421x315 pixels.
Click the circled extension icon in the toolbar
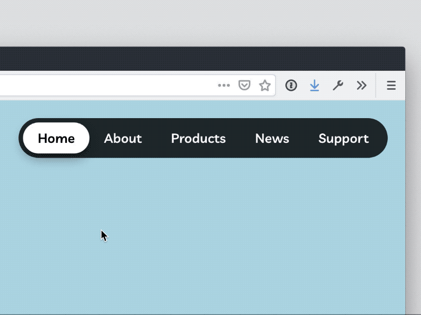[291, 85]
